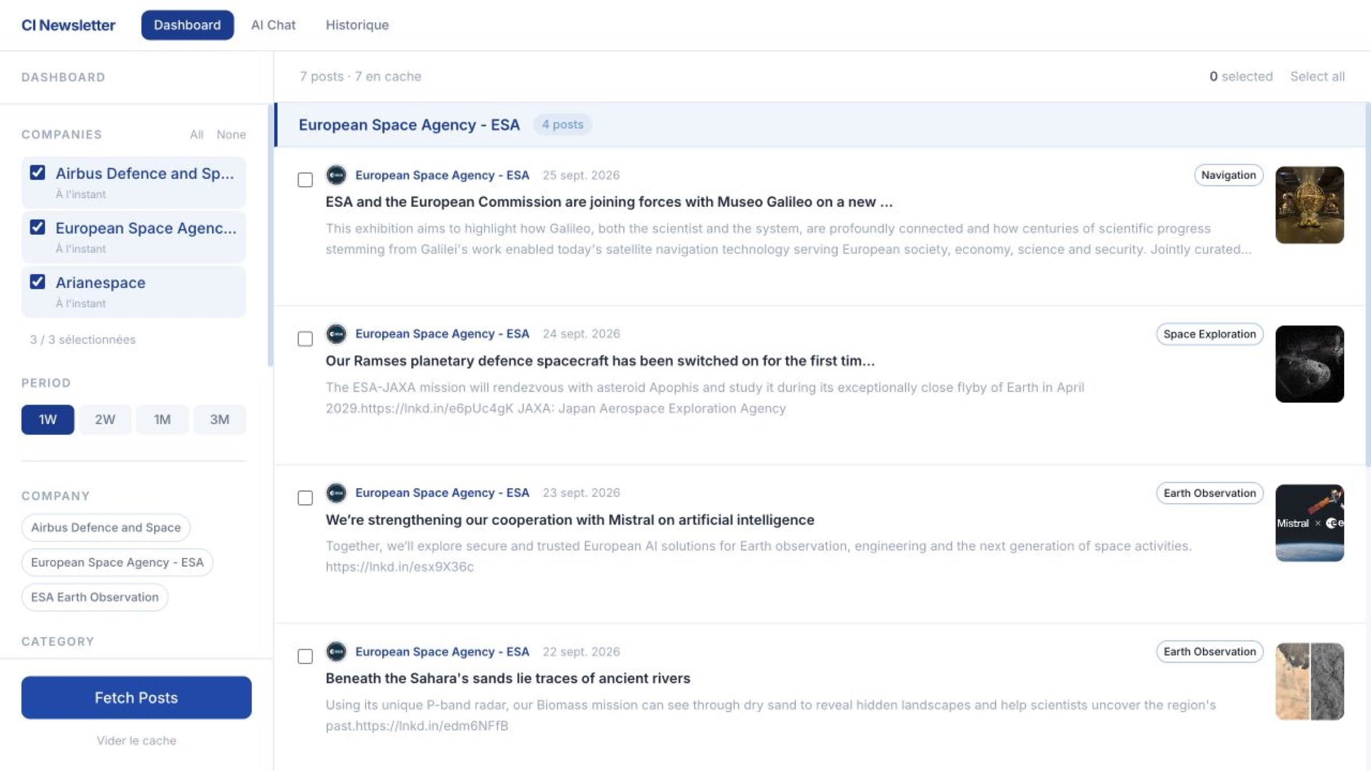
Task: Set period to 1M
Action: 162,420
